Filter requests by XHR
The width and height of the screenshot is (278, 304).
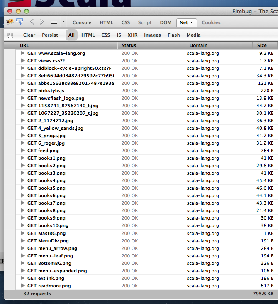[x=132, y=35]
